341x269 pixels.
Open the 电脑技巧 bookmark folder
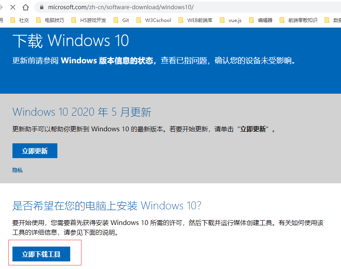[x=50, y=20]
